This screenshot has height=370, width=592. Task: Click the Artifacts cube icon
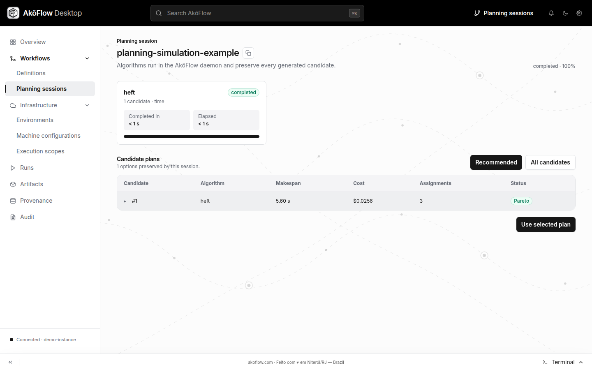click(13, 184)
